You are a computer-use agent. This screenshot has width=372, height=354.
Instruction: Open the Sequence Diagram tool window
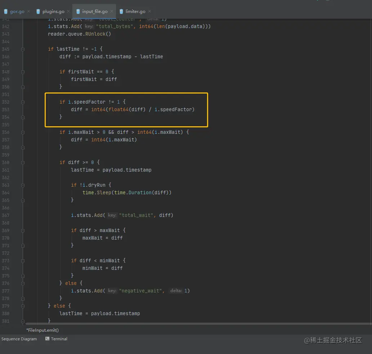coord(19,339)
